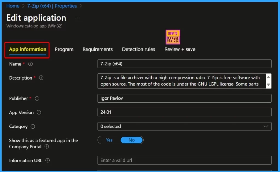Open the Detection rules tab
This screenshot has height=172, width=280.
(x=139, y=49)
